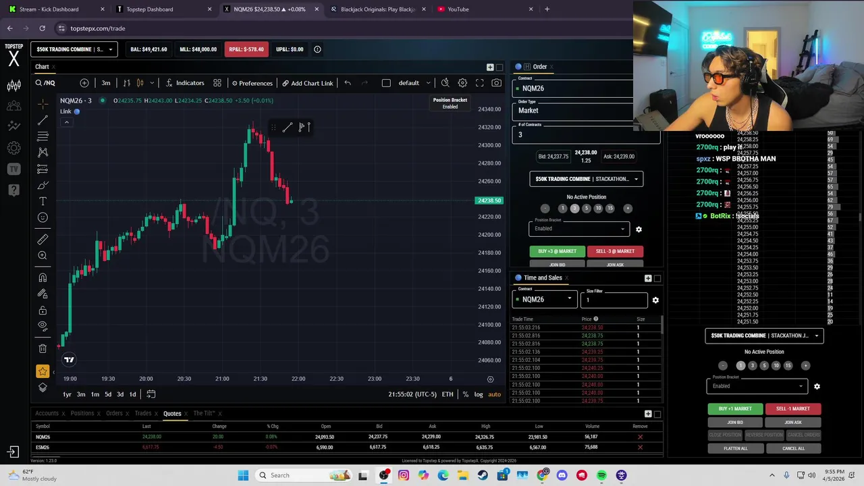Select the candlestick chart style icon
This screenshot has width=864, height=486.
[x=140, y=83]
